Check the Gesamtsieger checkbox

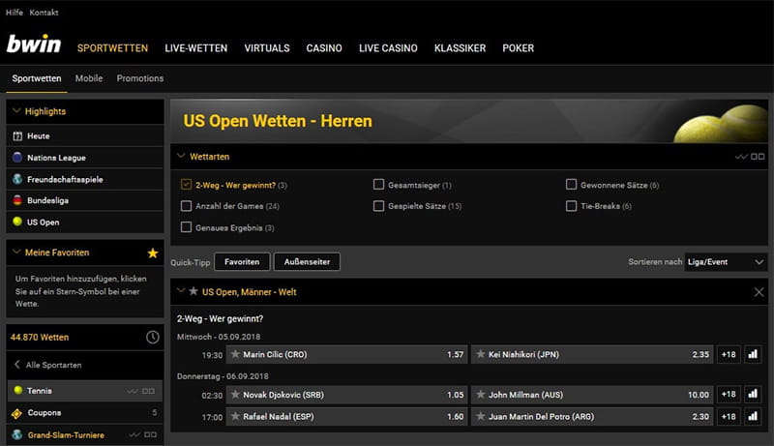point(378,185)
